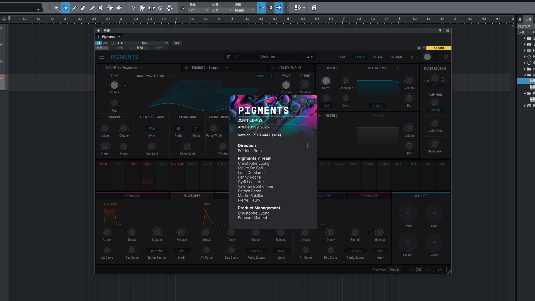The height and width of the screenshot is (301, 535).
Task: Click the poly kbd Retrig Source button
Action: pyautogui.click(x=157, y=251)
